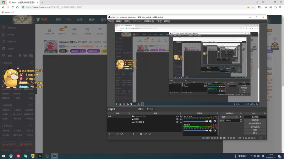Toggle visibility of 图像 source

coord(177,119)
